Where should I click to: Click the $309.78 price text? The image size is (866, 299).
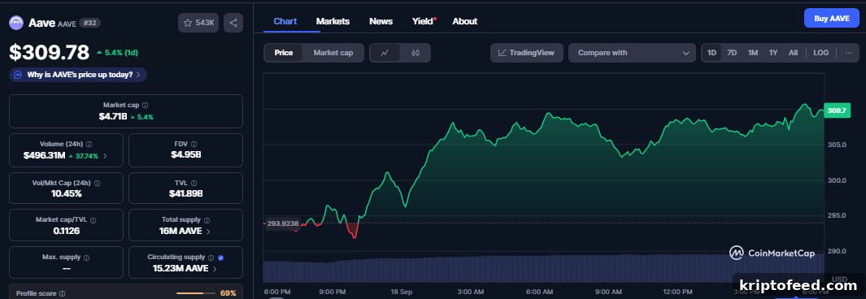49,53
